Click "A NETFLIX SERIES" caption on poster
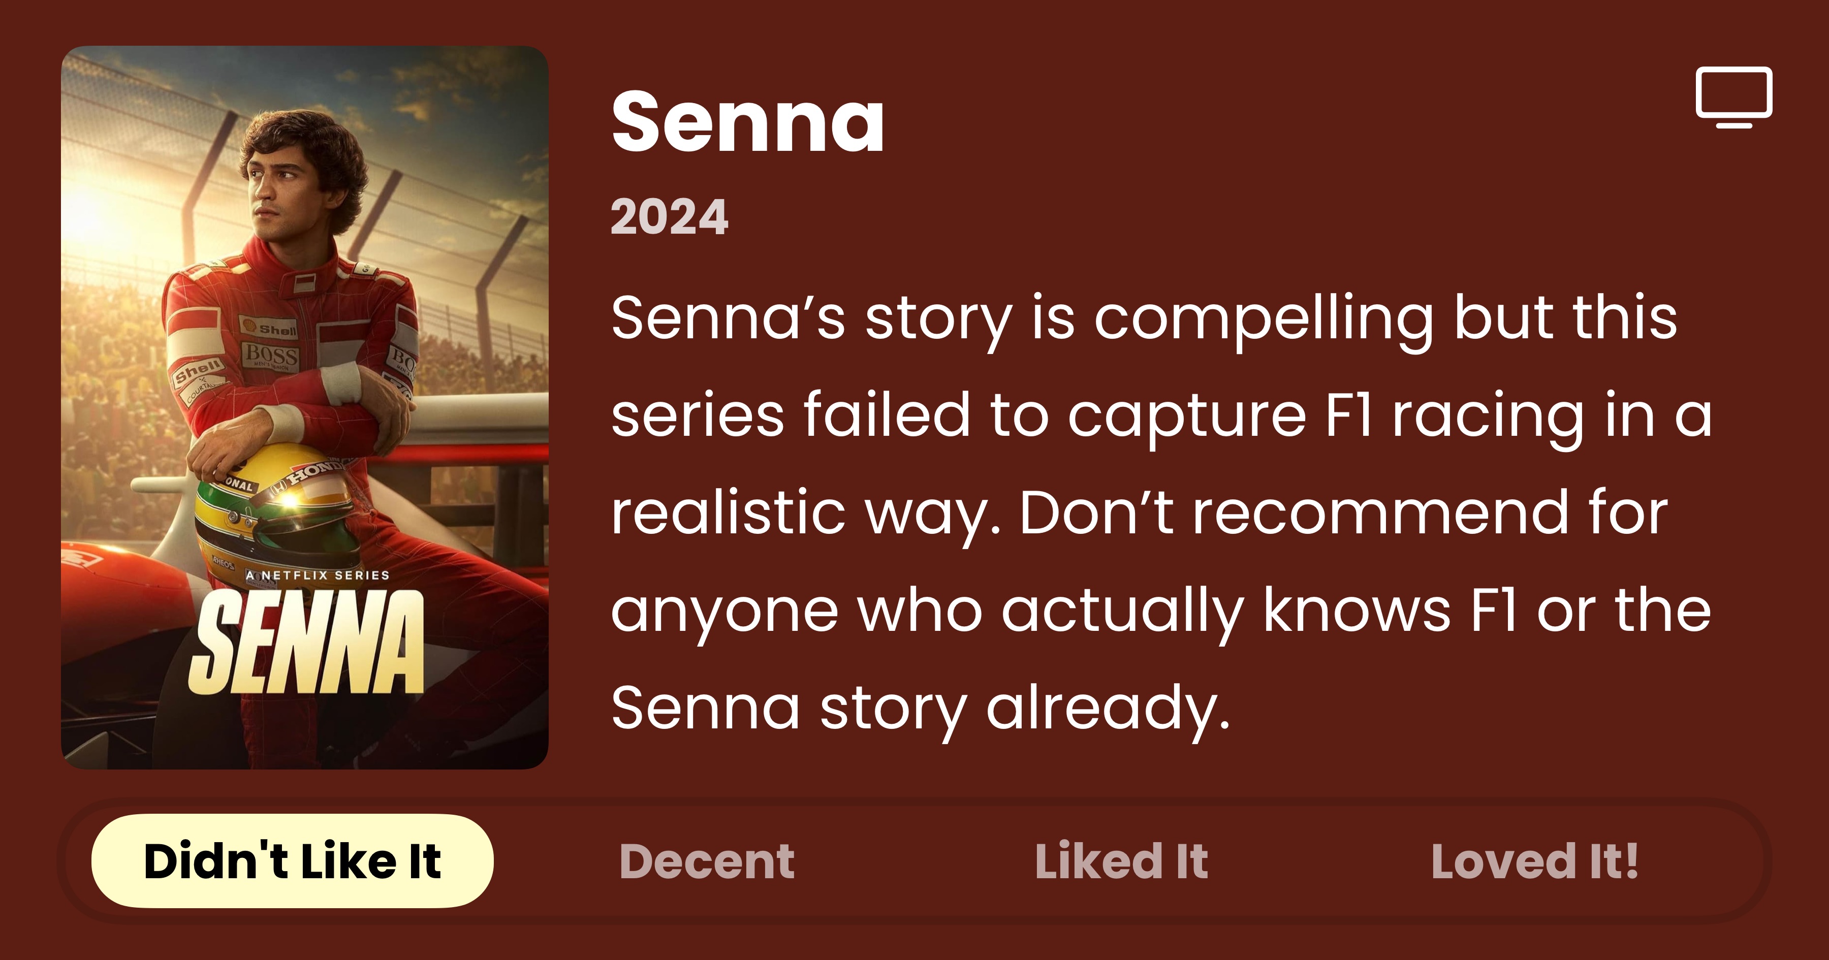Viewport: 1829px width, 960px height. 318,575
